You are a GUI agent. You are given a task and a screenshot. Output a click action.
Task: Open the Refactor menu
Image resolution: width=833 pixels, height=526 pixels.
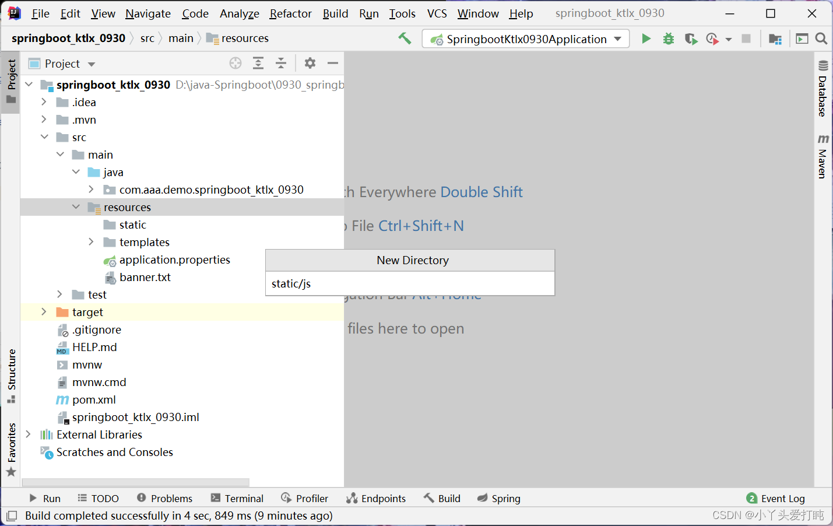(x=290, y=13)
